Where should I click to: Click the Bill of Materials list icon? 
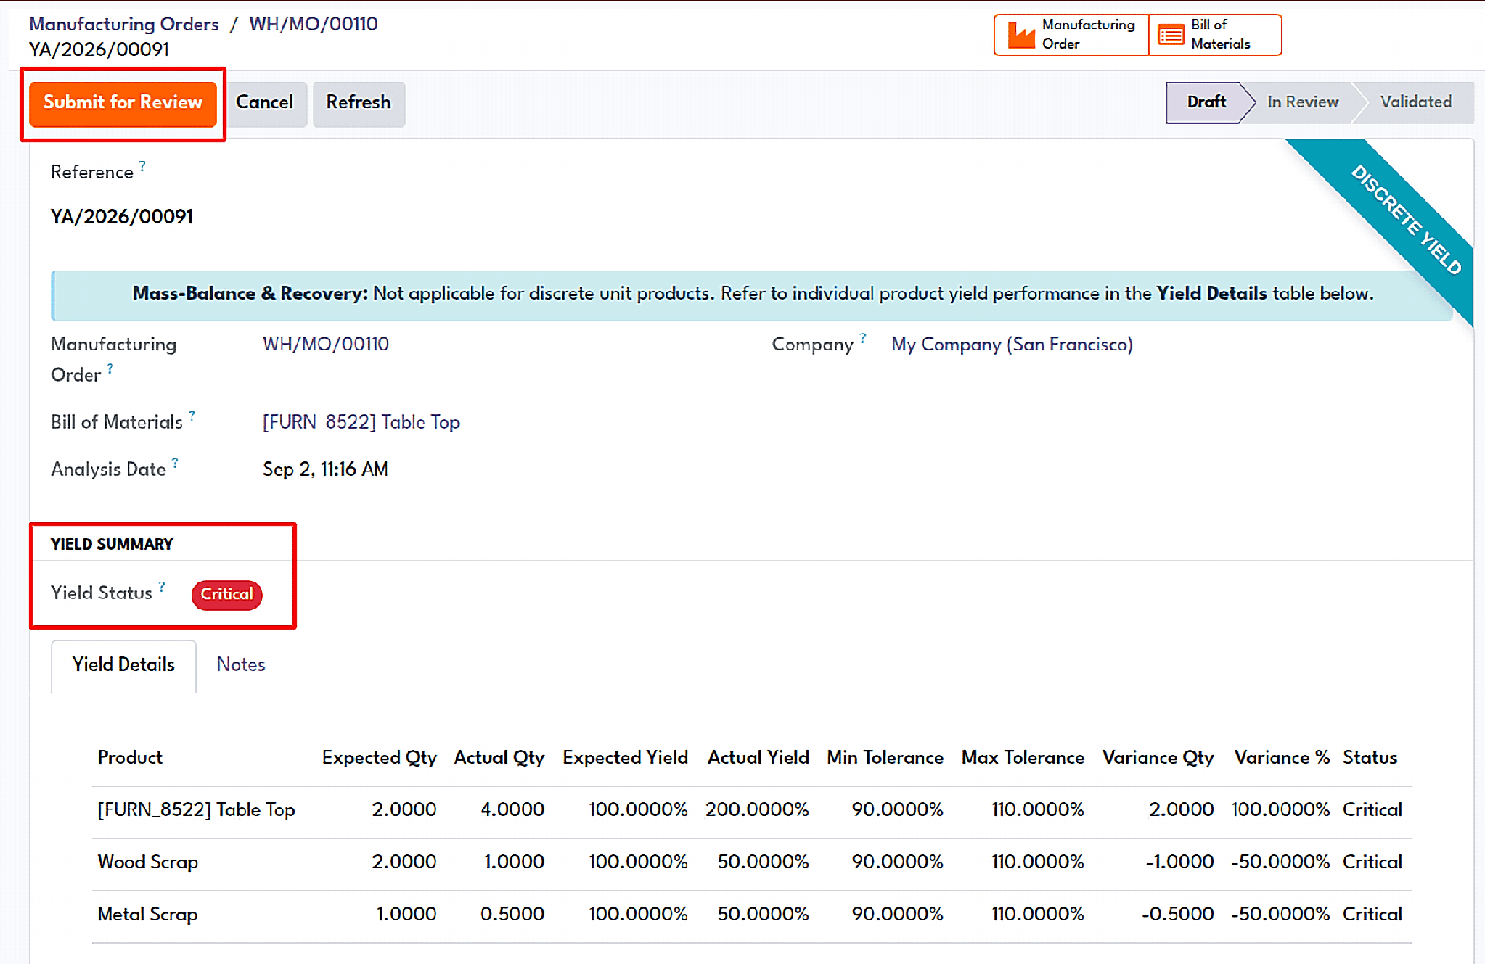coord(1171,34)
